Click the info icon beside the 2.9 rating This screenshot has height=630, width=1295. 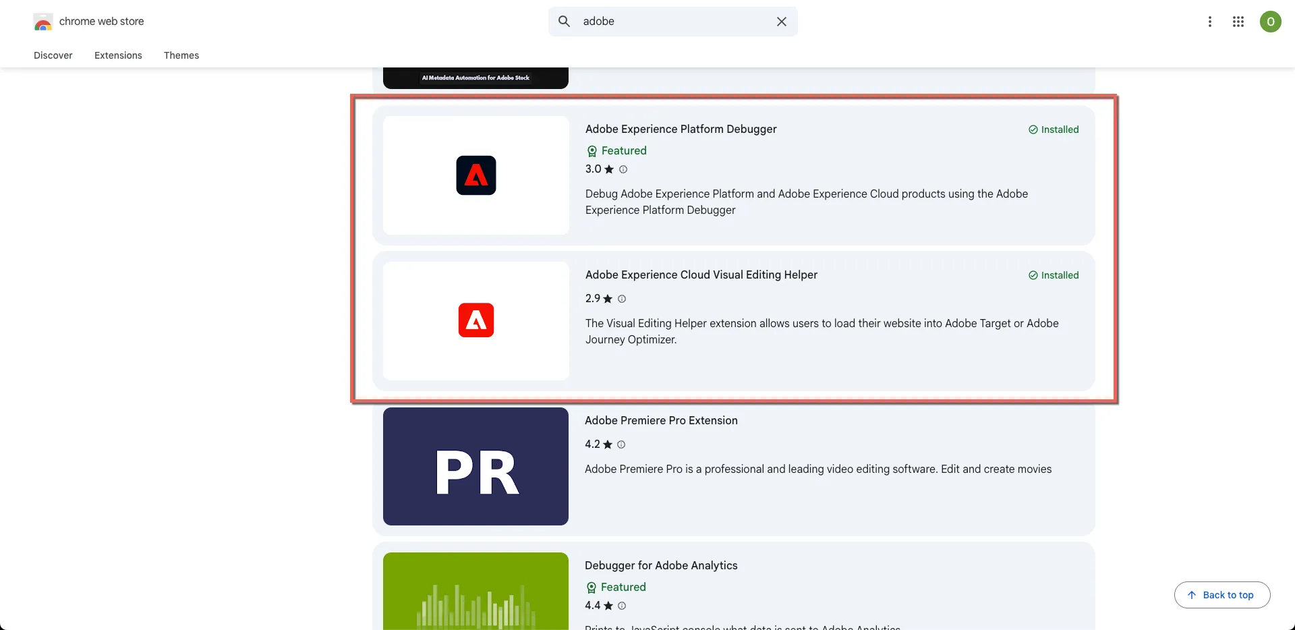point(622,299)
